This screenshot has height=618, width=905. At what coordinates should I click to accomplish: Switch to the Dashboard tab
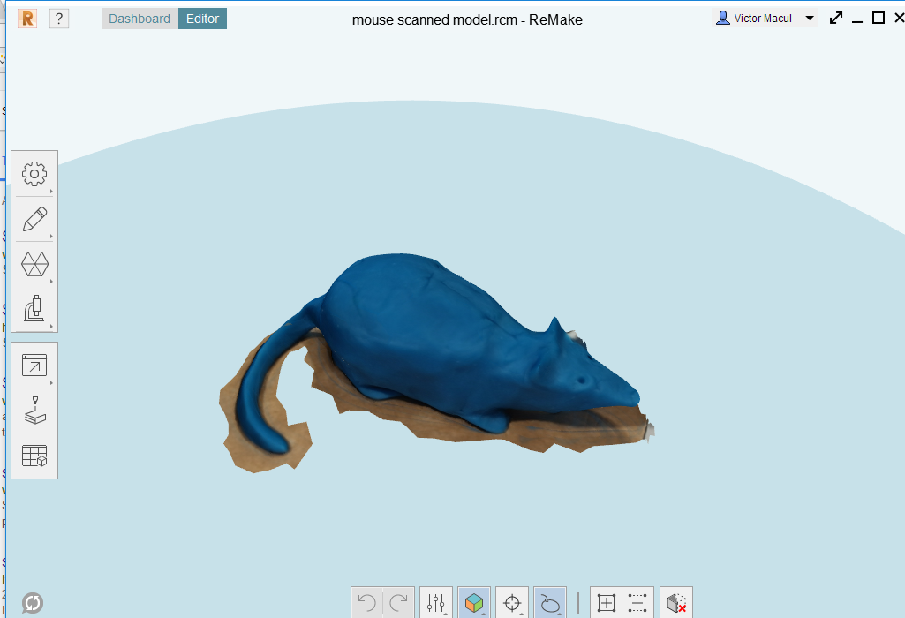(x=140, y=19)
